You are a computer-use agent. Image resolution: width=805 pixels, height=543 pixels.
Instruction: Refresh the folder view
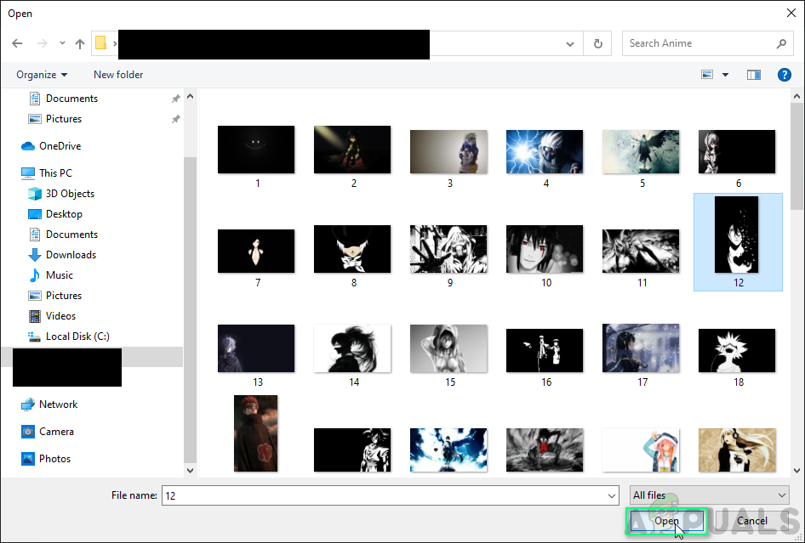click(x=597, y=43)
